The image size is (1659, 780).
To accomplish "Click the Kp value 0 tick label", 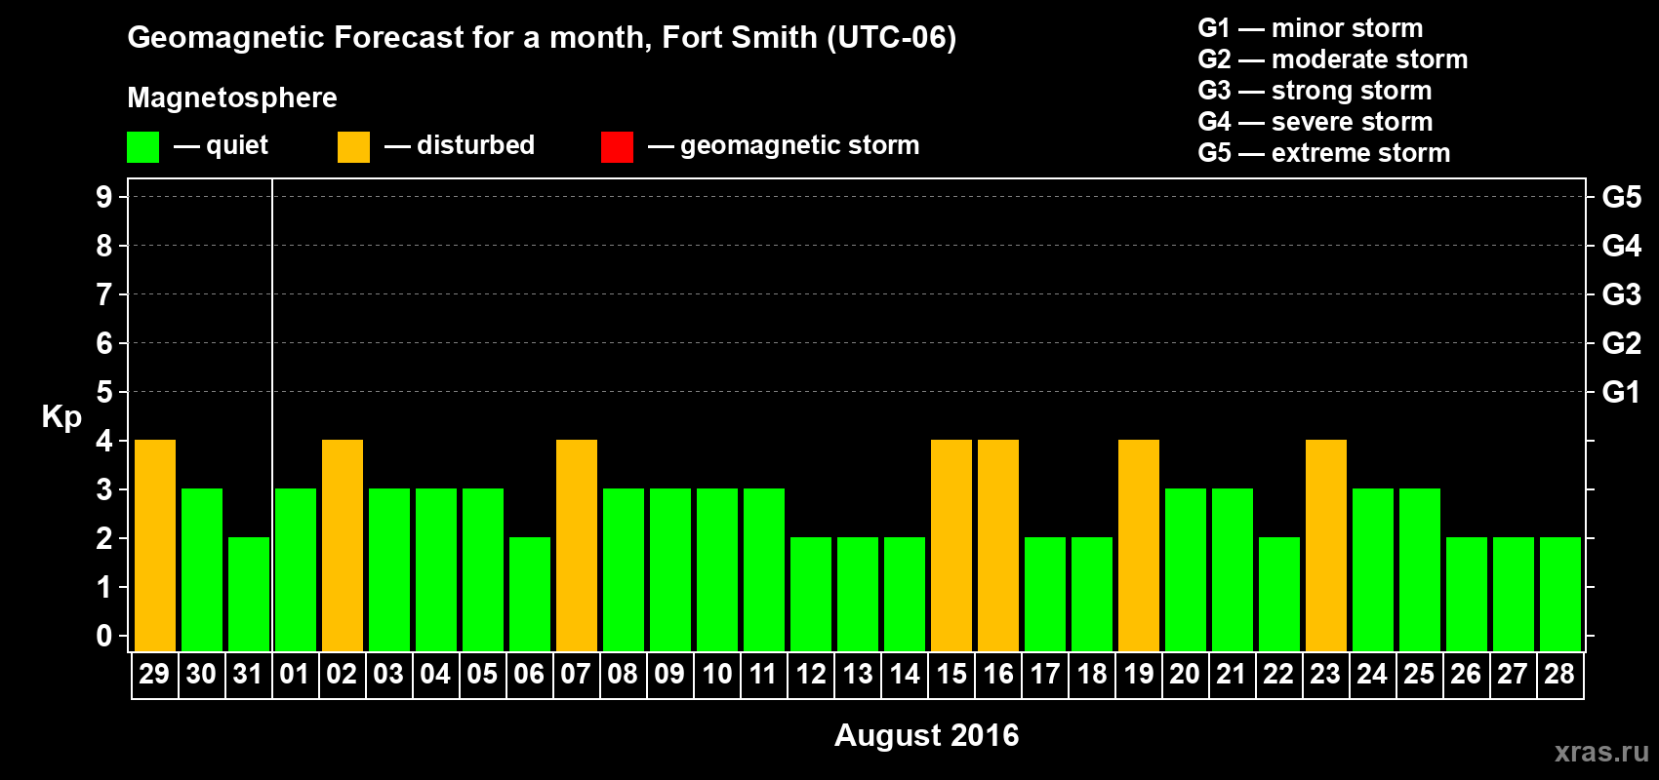I will (104, 636).
